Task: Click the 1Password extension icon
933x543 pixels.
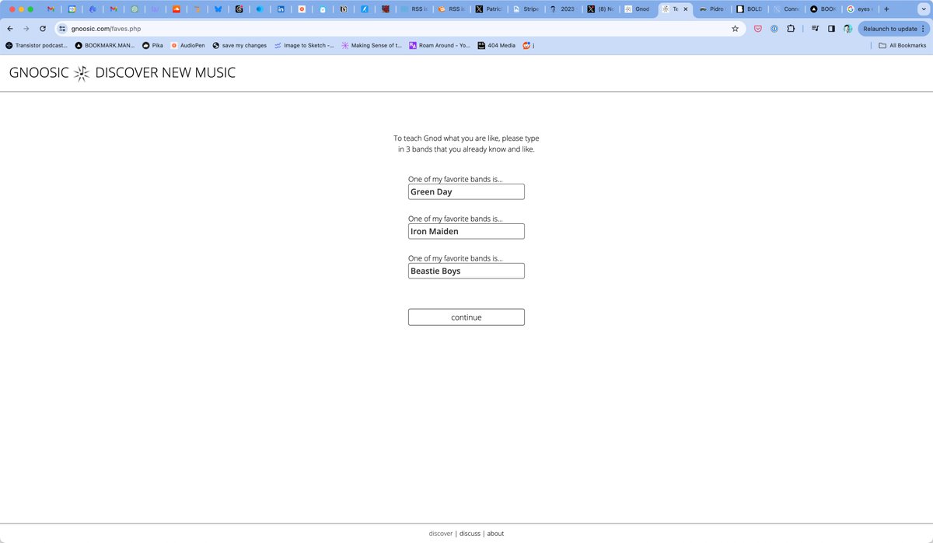Action: click(x=774, y=29)
